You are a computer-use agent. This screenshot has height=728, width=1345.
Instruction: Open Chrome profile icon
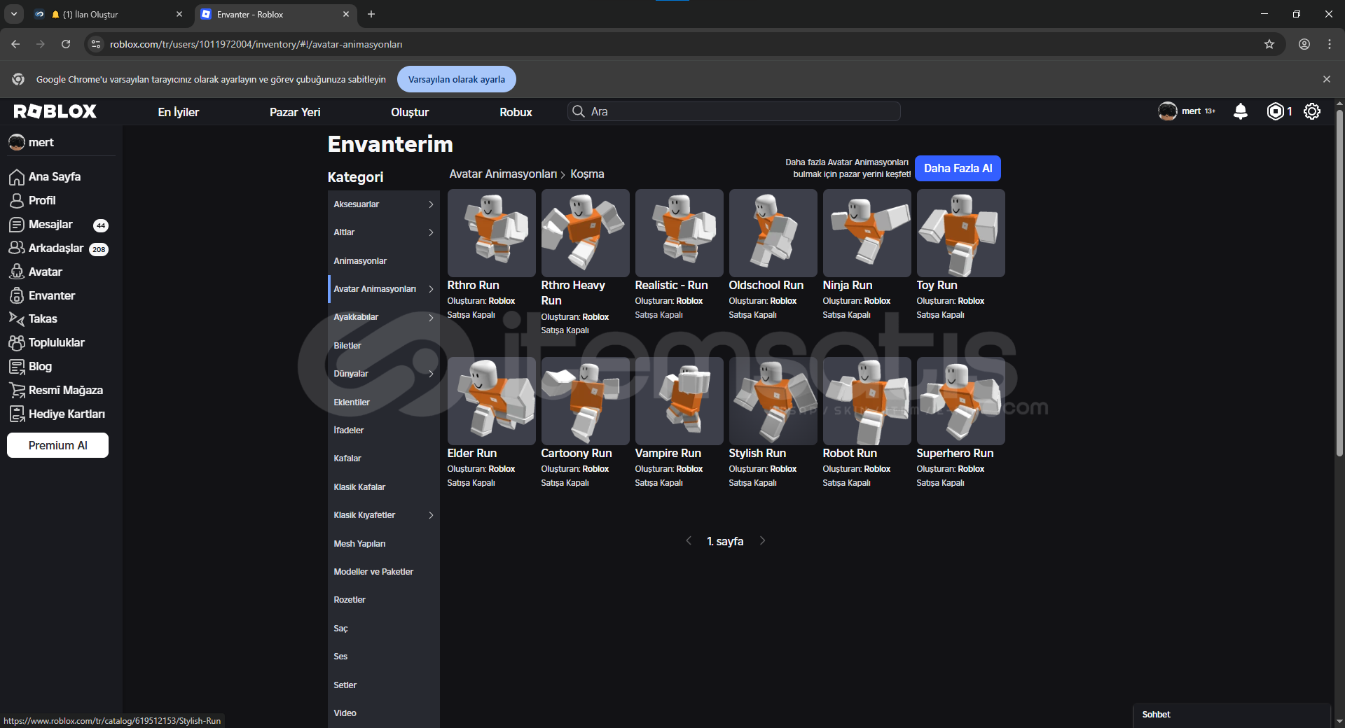coord(1304,44)
